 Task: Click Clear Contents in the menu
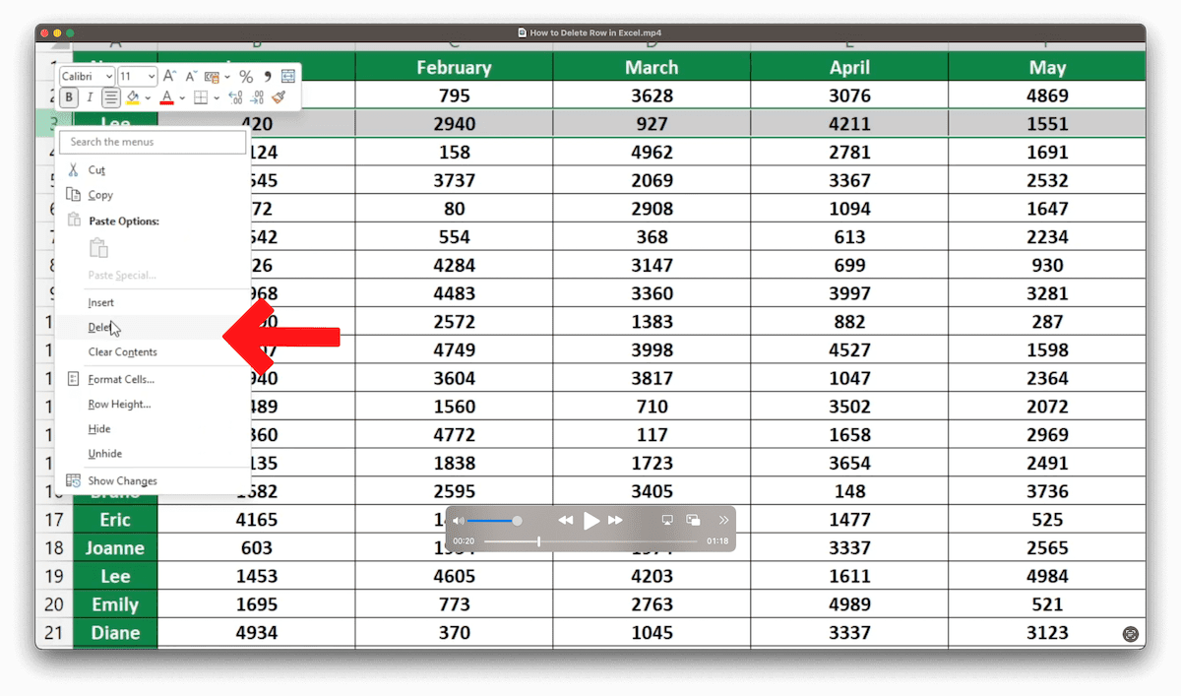[x=123, y=351]
